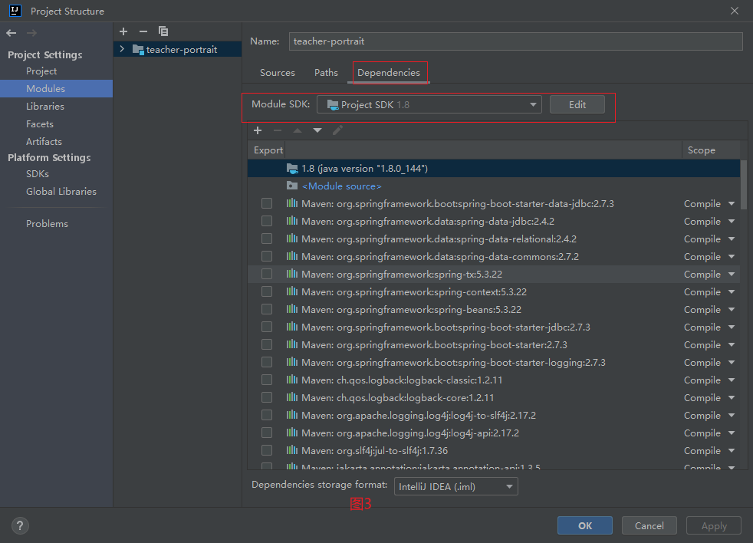Viewport: 753px width, 543px height.
Task: Check export for log4j-api:2.17.2
Action: pyautogui.click(x=267, y=433)
